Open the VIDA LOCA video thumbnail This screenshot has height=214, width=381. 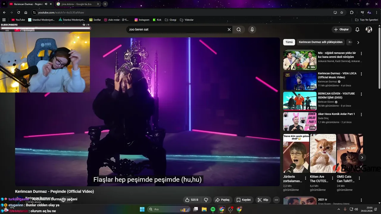click(300, 80)
